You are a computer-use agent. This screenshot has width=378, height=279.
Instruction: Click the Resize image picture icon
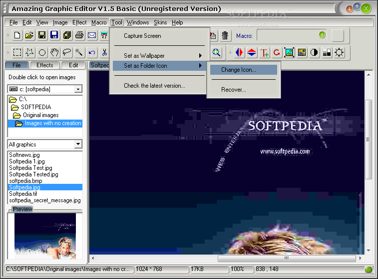pos(289,52)
